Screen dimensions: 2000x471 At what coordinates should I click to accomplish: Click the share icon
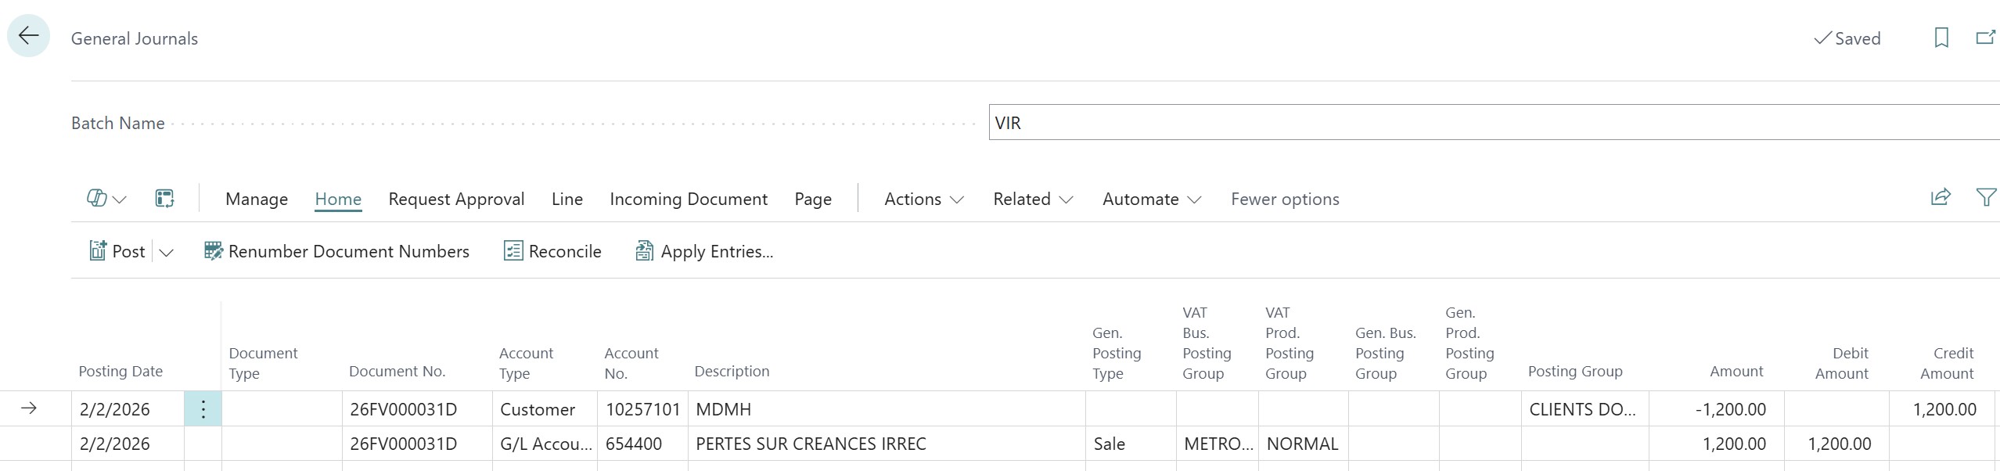(1941, 197)
